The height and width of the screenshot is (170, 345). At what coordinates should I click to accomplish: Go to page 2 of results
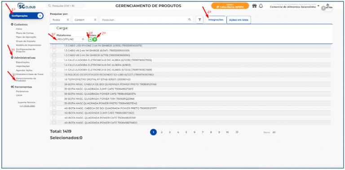[x=162, y=132]
